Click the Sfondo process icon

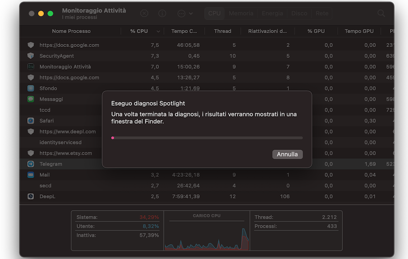tap(31, 88)
